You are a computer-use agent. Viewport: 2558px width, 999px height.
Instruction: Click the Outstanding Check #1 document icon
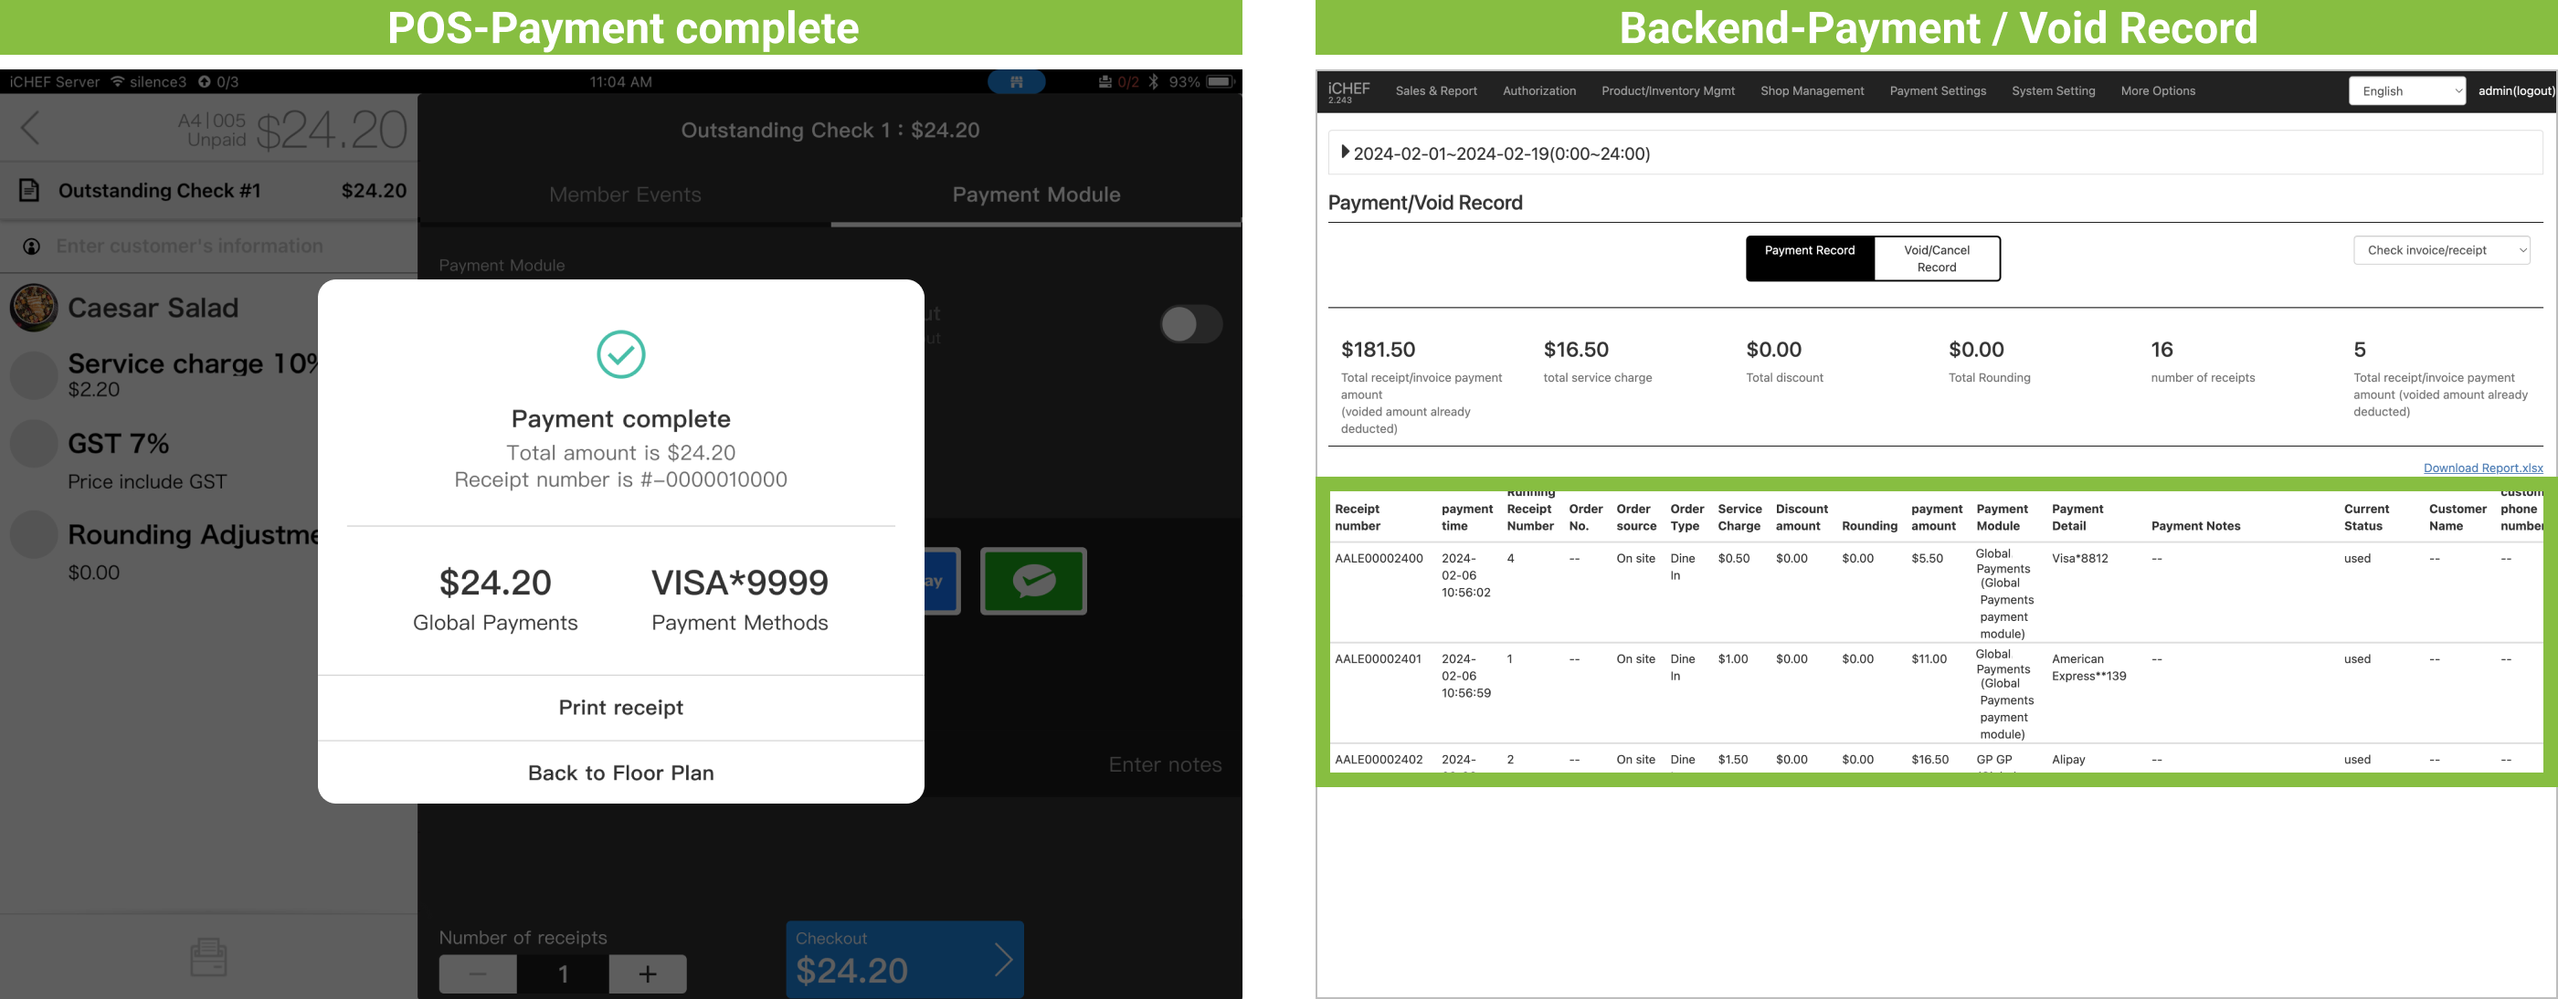click(x=30, y=191)
